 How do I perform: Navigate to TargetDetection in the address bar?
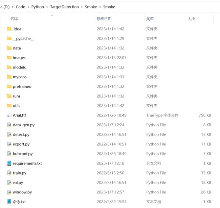click(x=64, y=7)
